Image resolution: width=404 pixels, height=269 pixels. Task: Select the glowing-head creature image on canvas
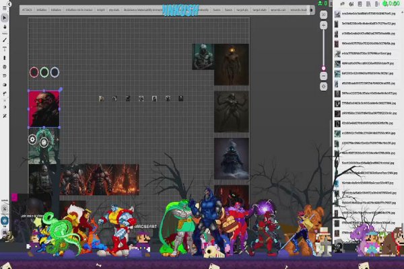[232, 65]
